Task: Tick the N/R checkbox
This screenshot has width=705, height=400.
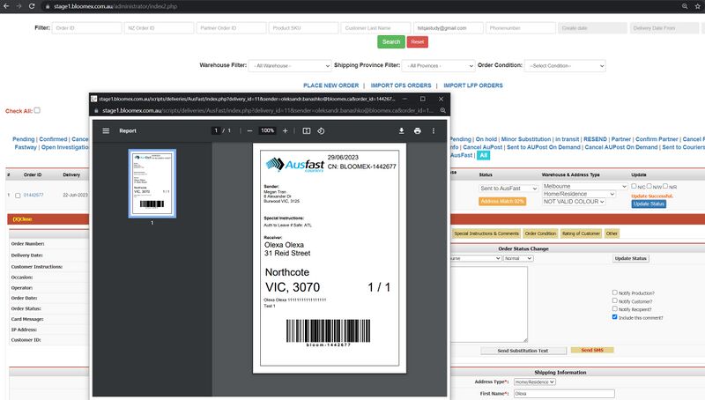Action: pyautogui.click(x=665, y=186)
